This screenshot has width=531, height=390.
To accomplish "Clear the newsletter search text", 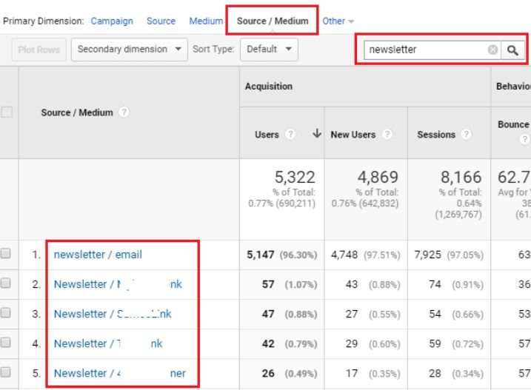I will pyautogui.click(x=492, y=50).
